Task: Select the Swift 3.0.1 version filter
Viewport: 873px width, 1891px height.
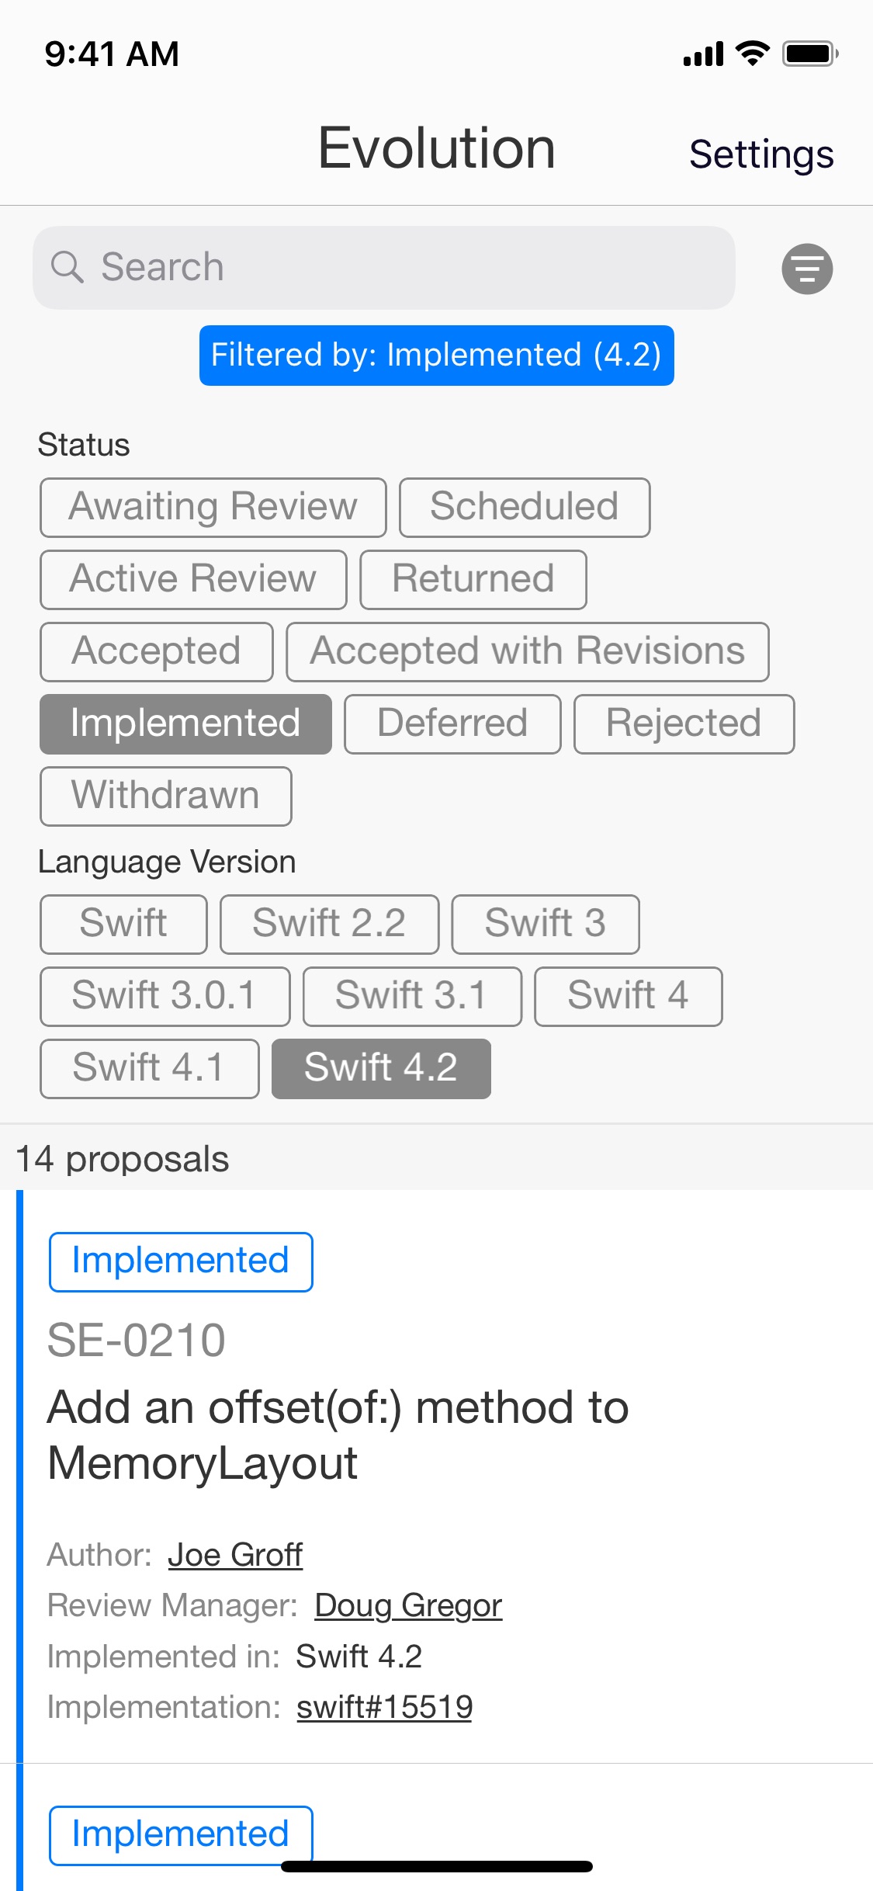Action: [165, 996]
